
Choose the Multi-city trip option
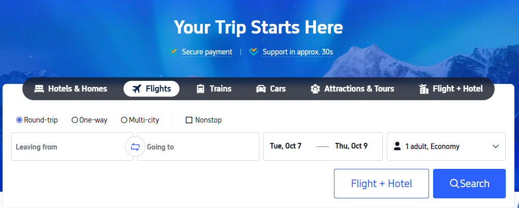click(124, 120)
